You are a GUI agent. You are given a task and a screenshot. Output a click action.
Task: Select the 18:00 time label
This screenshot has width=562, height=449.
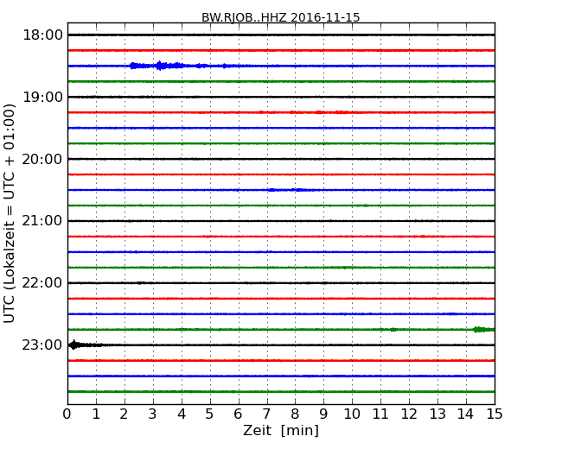(x=42, y=35)
